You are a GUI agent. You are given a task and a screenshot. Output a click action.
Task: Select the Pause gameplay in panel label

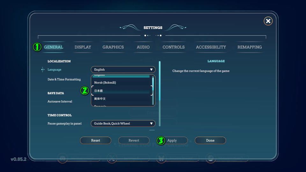coord(65,124)
